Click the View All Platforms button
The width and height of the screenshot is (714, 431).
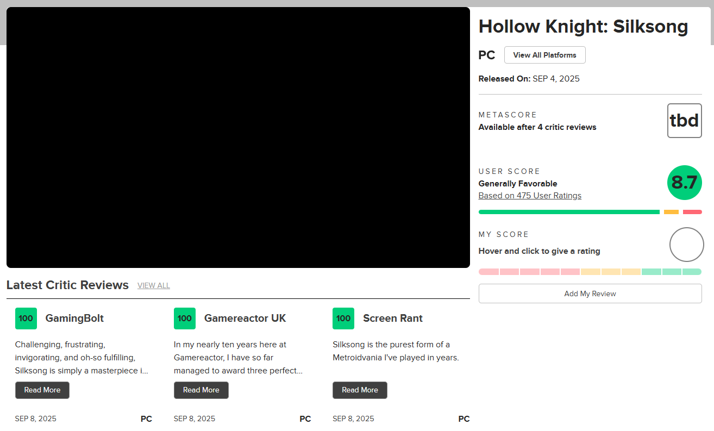click(544, 55)
